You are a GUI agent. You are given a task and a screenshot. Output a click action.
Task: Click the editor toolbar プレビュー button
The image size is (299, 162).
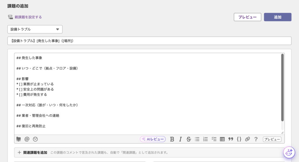point(272,139)
